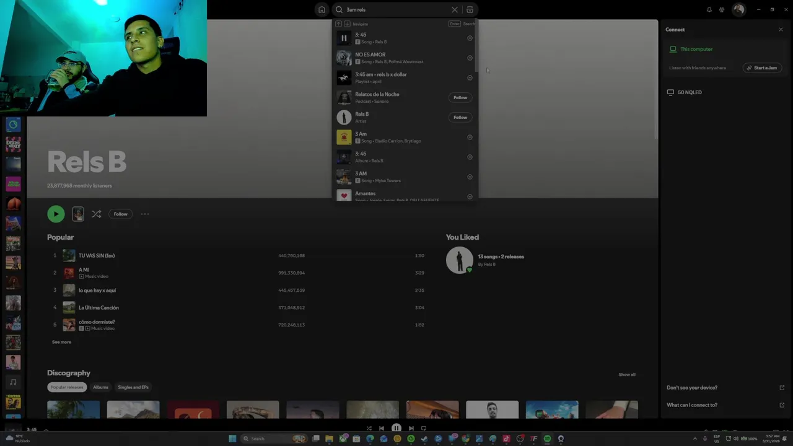
Task: Add 3 Am by Eladio Carrion to library
Action: (470, 138)
